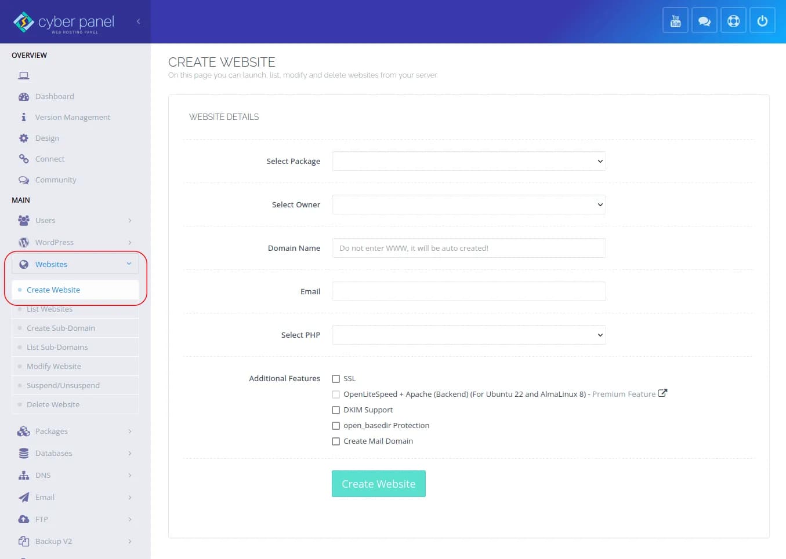The height and width of the screenshot is (559, 786).
Task: Collapse the Websites submenu chevron
Action: 129,264
